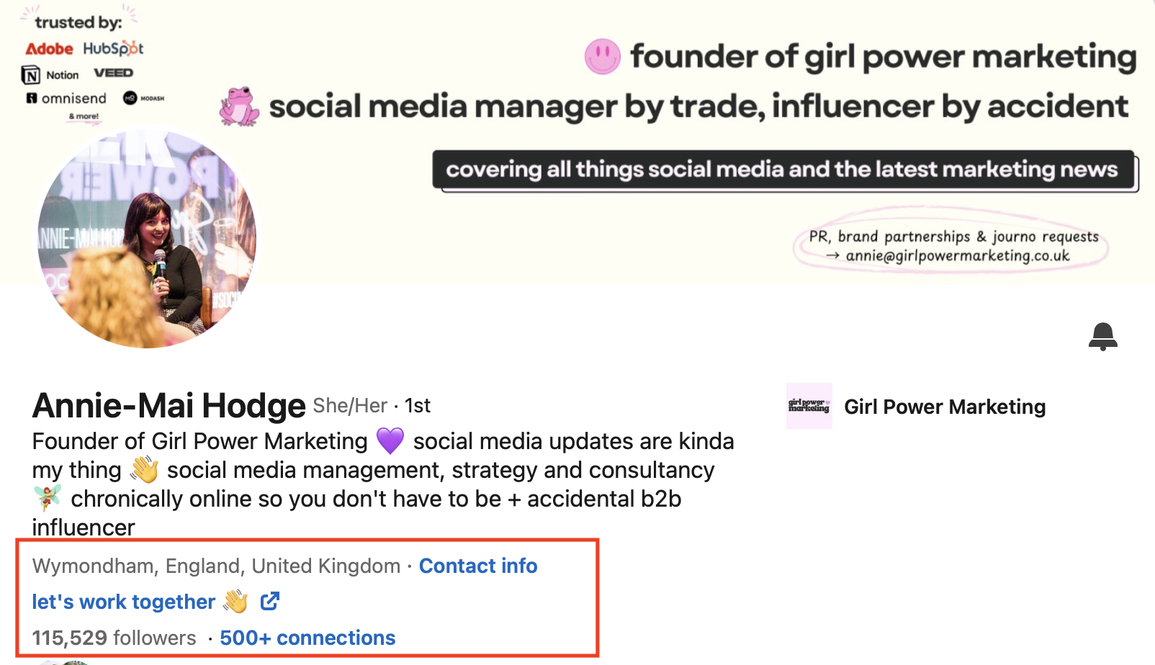Click the HubSpot logo in the banner
The height and width of the screenshot is (665, 1155).
[113, 49]
